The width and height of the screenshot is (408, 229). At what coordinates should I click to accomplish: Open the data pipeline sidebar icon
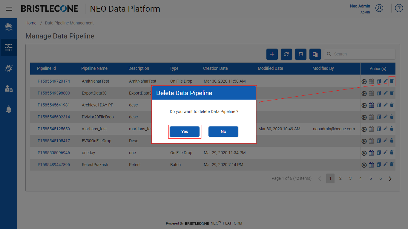pyautogui.click(x=9, y=47)
